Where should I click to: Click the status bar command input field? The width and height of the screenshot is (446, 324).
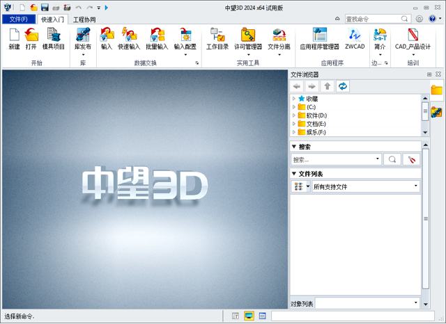click(x=353, y=316)
